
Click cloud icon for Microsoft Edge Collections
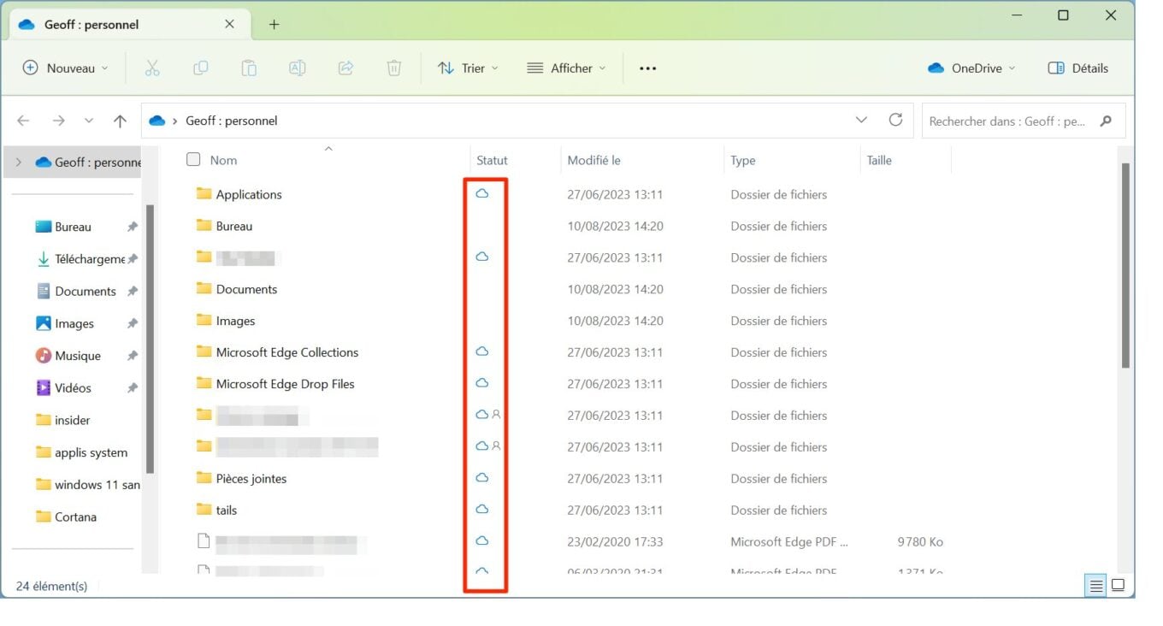(482, 351)
